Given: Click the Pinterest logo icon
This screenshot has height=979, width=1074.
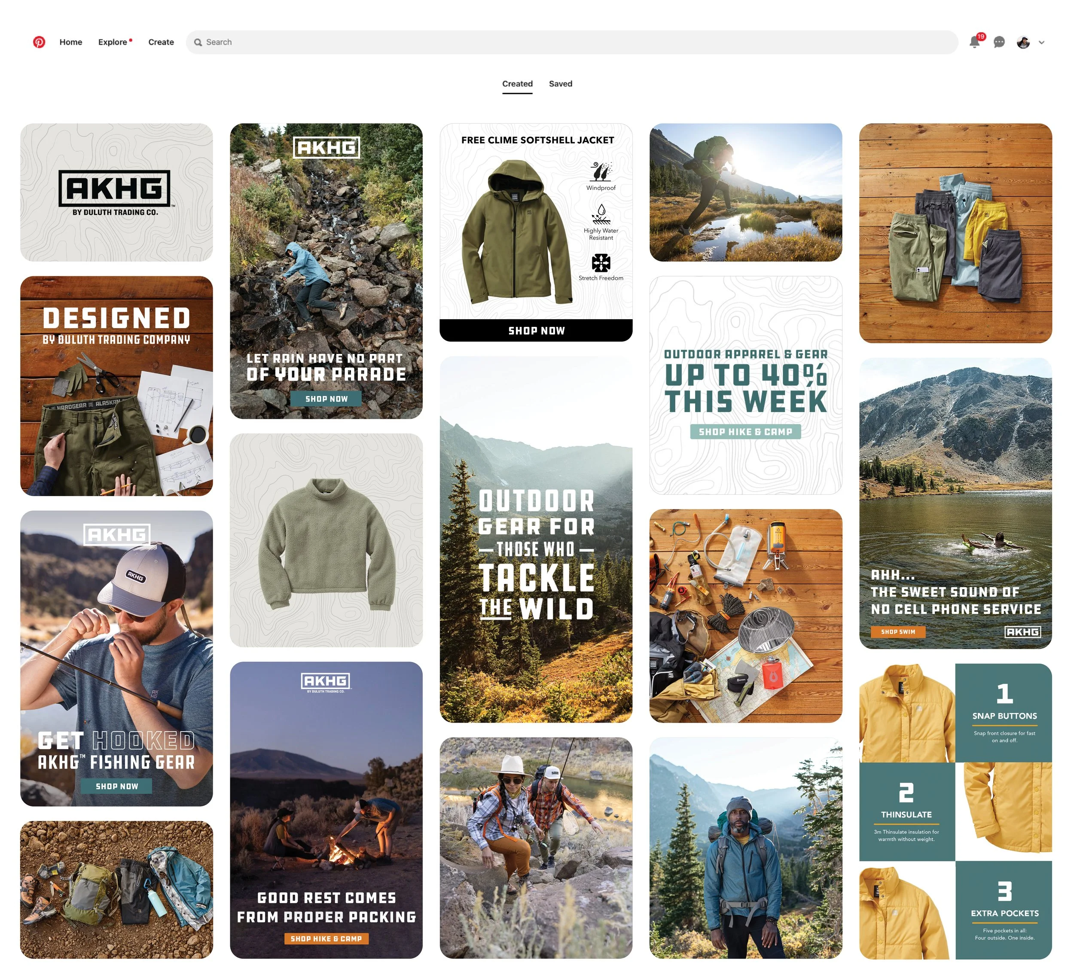Looking at the screenshot, I should coord(39,42).
